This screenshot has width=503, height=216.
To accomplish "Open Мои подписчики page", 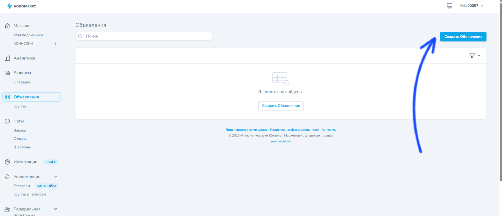I will tap(28, 35).
